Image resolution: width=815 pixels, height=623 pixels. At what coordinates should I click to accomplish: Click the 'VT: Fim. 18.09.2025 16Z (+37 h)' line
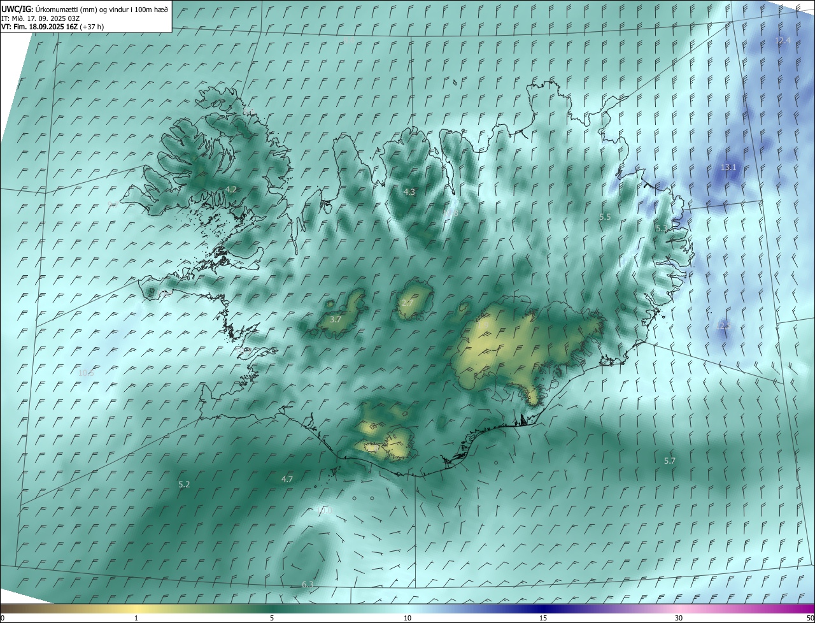coord(52,27)
